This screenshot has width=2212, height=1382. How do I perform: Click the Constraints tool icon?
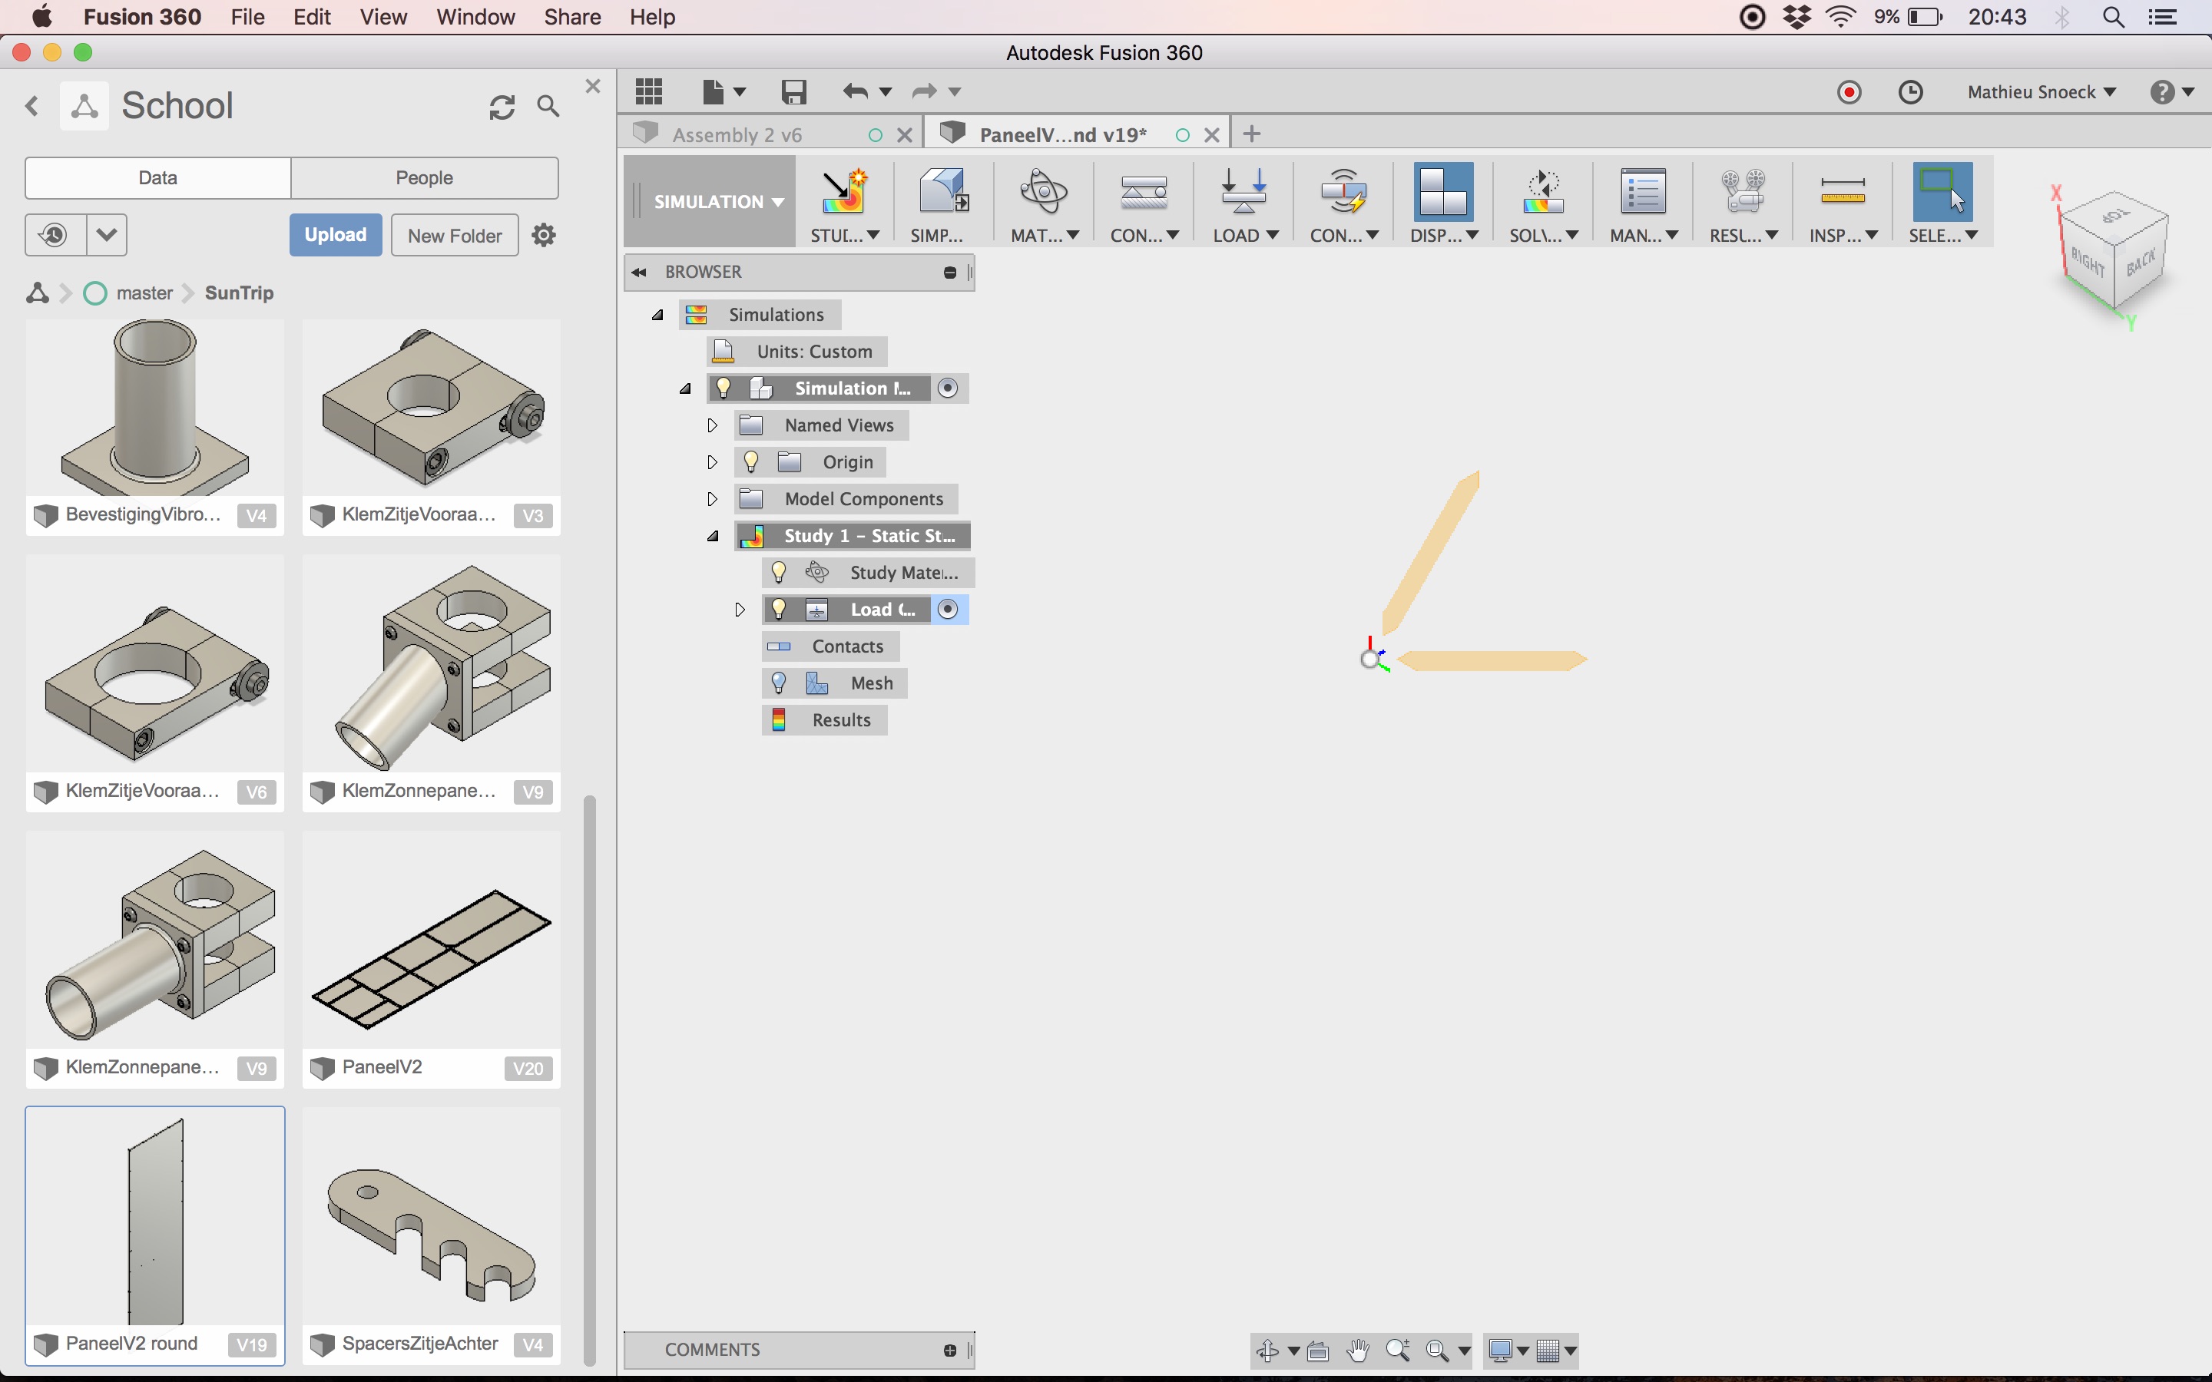pyautogui.click(x=1143, y=192)
